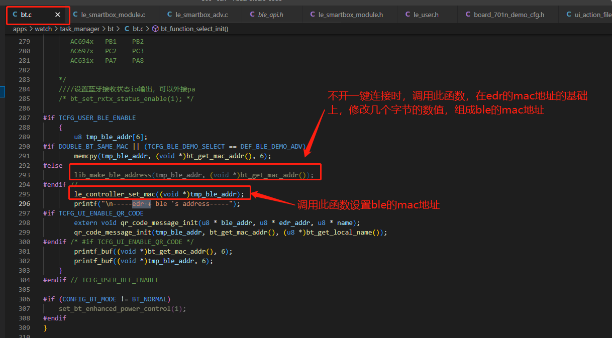Open the watch breadcrumb folder
This screenshot has height=338, width=612.
click(43, 29)
